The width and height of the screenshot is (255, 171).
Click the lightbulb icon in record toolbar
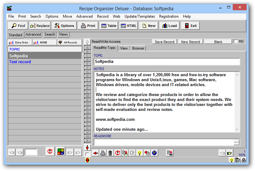139,153
